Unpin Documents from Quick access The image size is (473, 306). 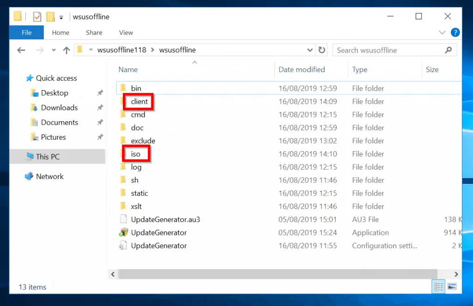point(100,122)
